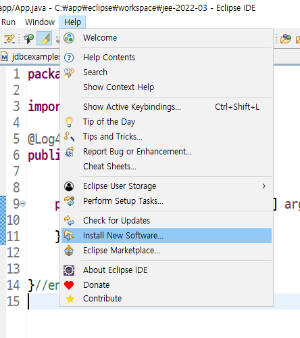Click the 'Welcome' label text
The width and height of the screenshot is (300, 338).
[x=100, y=38]
